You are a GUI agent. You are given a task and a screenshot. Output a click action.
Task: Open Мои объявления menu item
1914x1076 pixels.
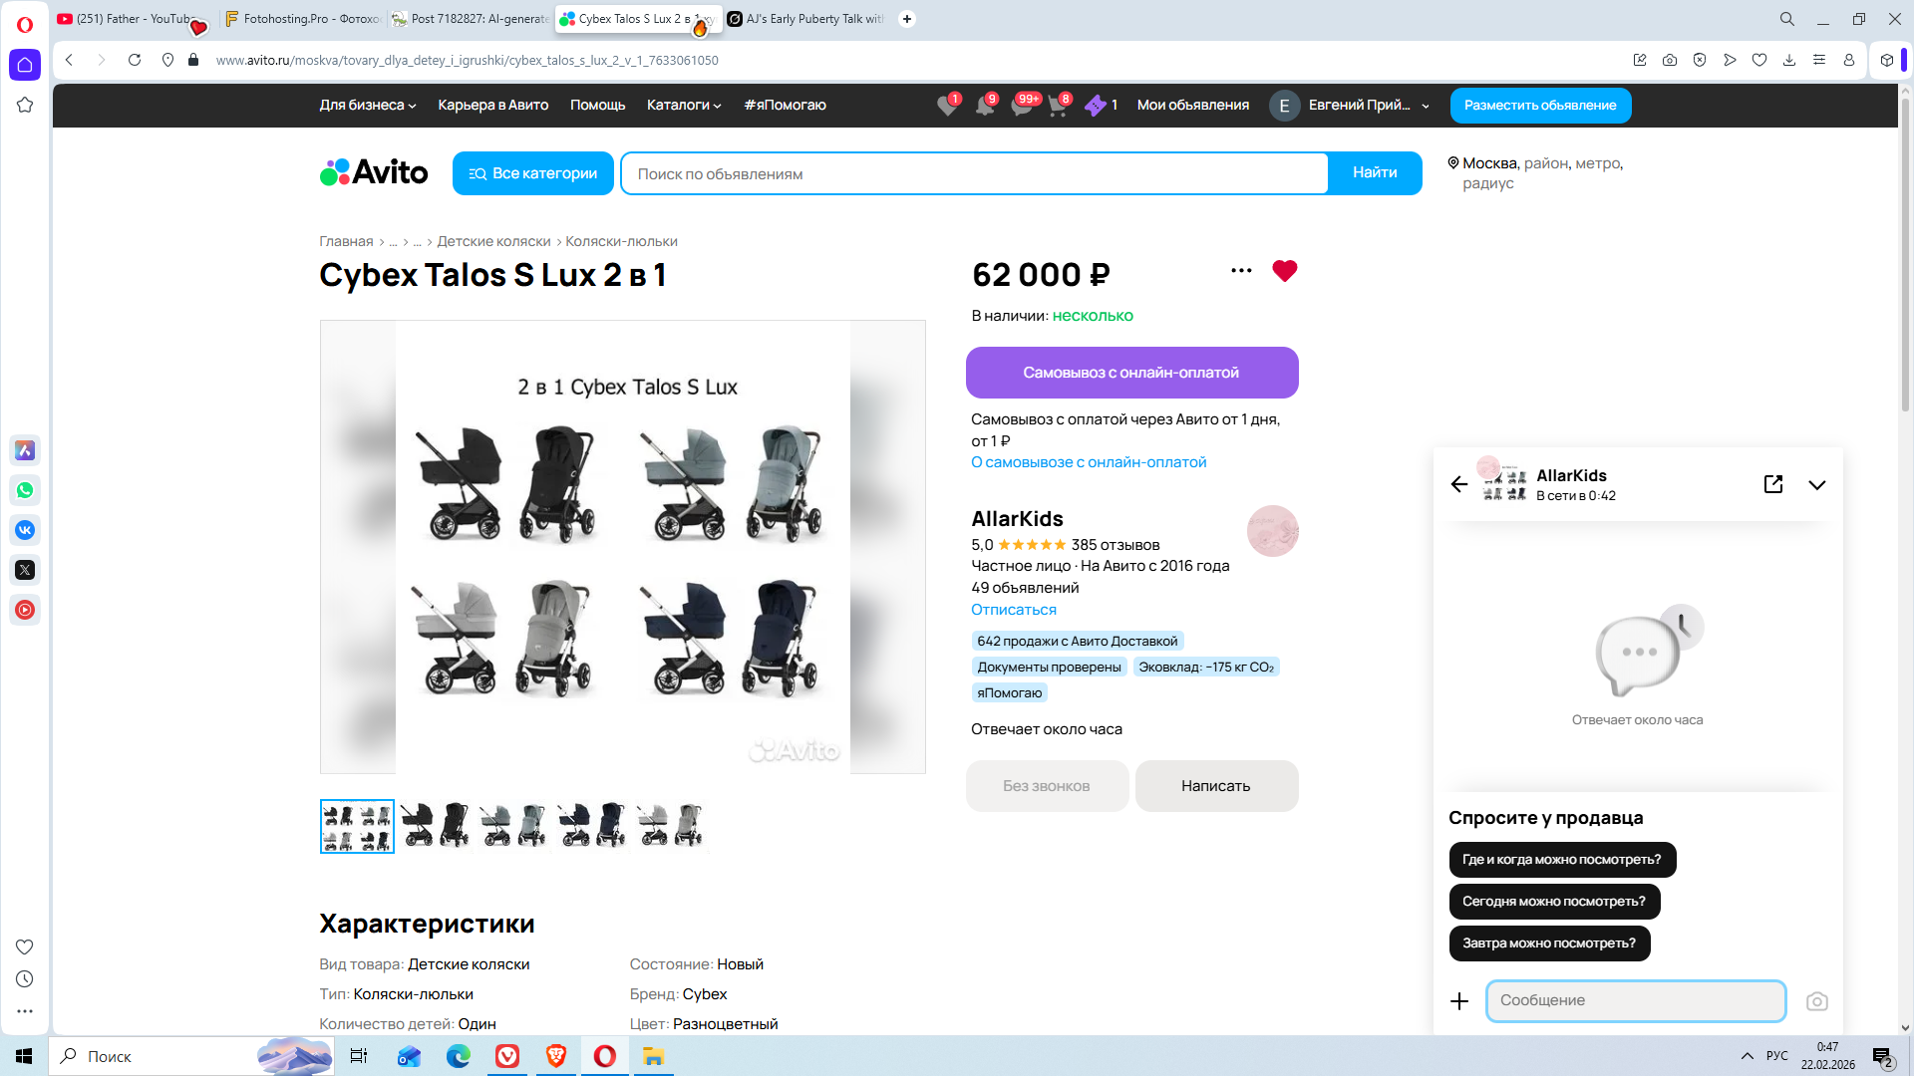(x=1192, y=106)
